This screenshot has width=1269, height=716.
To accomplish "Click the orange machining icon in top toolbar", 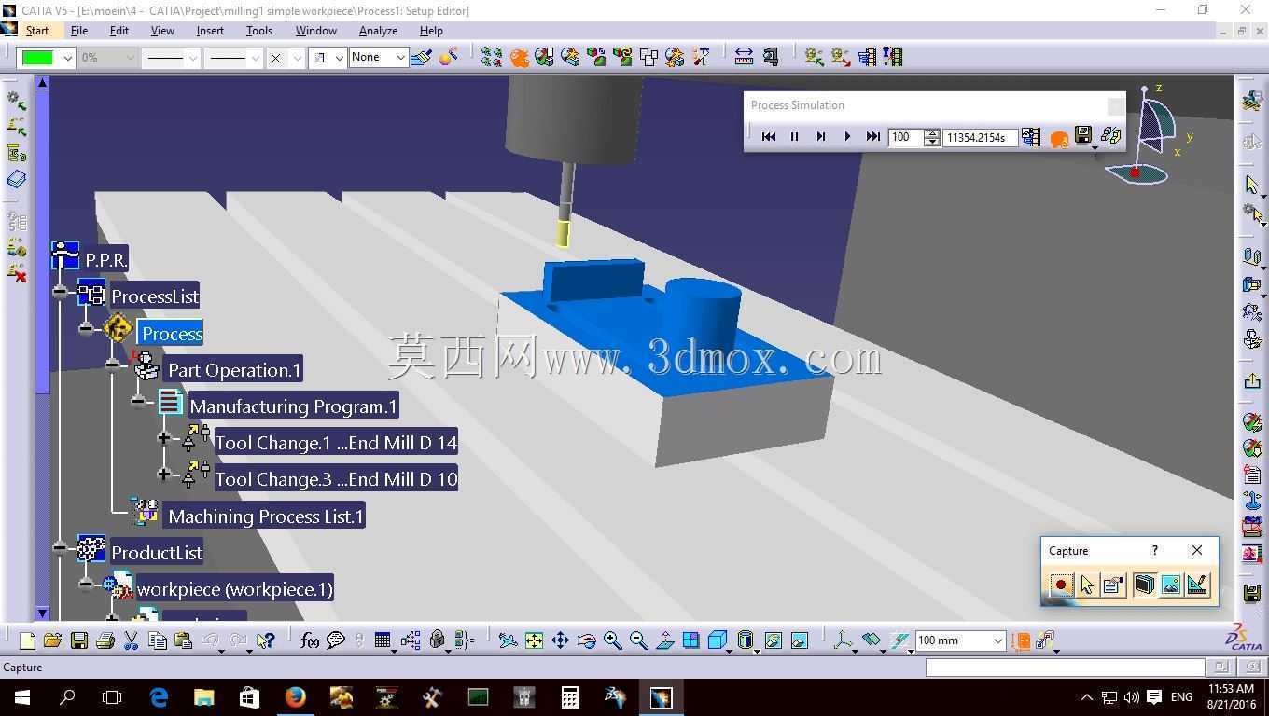I will [x=520, y=57].
